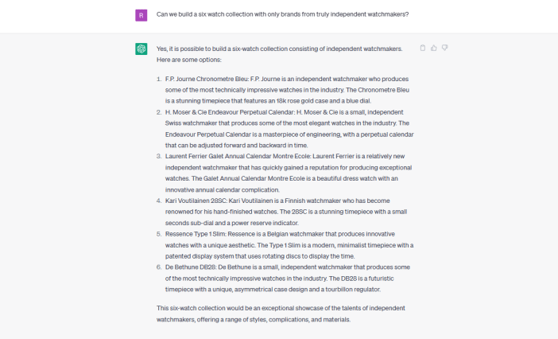Click the line mentioning 18k rose gold case
This screenshot has height=339, width=558.
click(269, 101)
